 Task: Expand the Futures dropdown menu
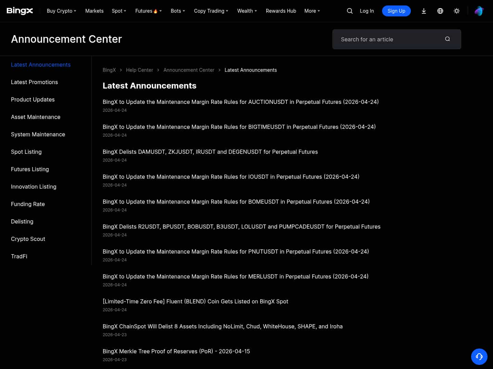147,11
